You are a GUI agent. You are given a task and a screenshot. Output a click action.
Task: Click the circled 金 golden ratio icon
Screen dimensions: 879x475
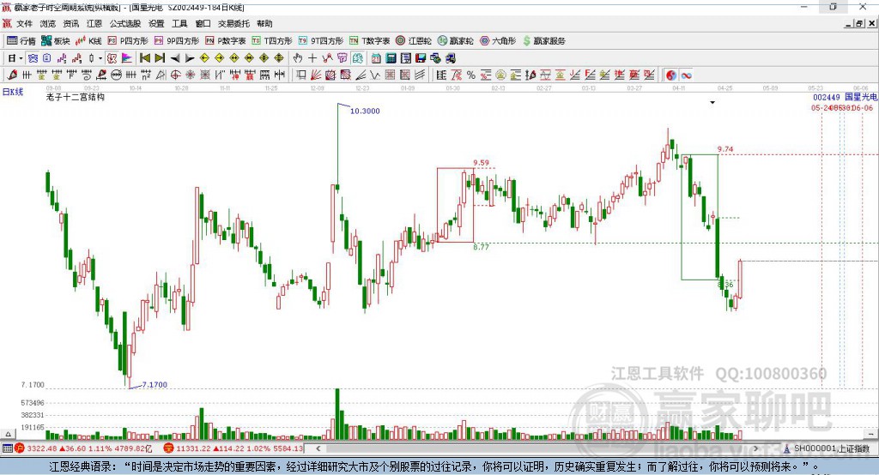500,75
